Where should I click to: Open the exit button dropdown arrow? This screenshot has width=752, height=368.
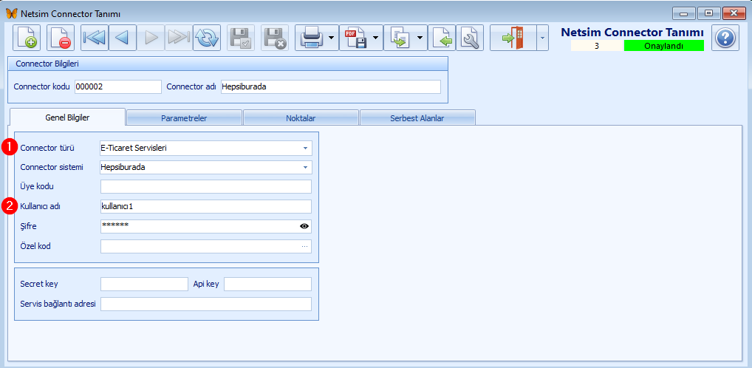click(x=542, y=38)
